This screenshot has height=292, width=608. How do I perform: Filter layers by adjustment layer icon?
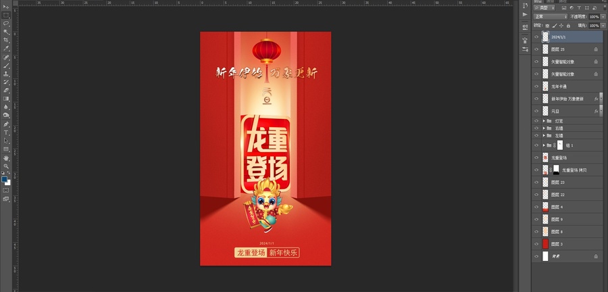[x=572, y=7]
